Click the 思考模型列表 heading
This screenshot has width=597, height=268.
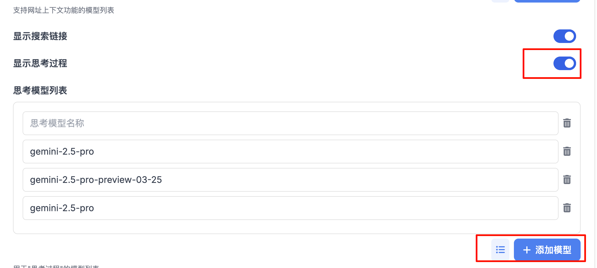coord(40,90)
